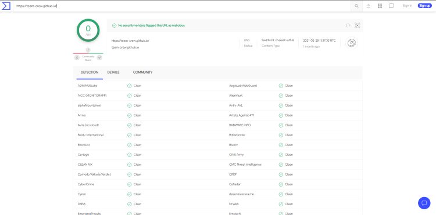Screen dimensions: 436x215
Task: Click the Sign in link
Action: [408, 6]
